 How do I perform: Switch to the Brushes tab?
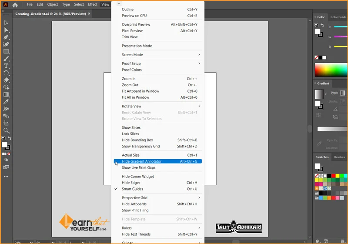(339, 157)
